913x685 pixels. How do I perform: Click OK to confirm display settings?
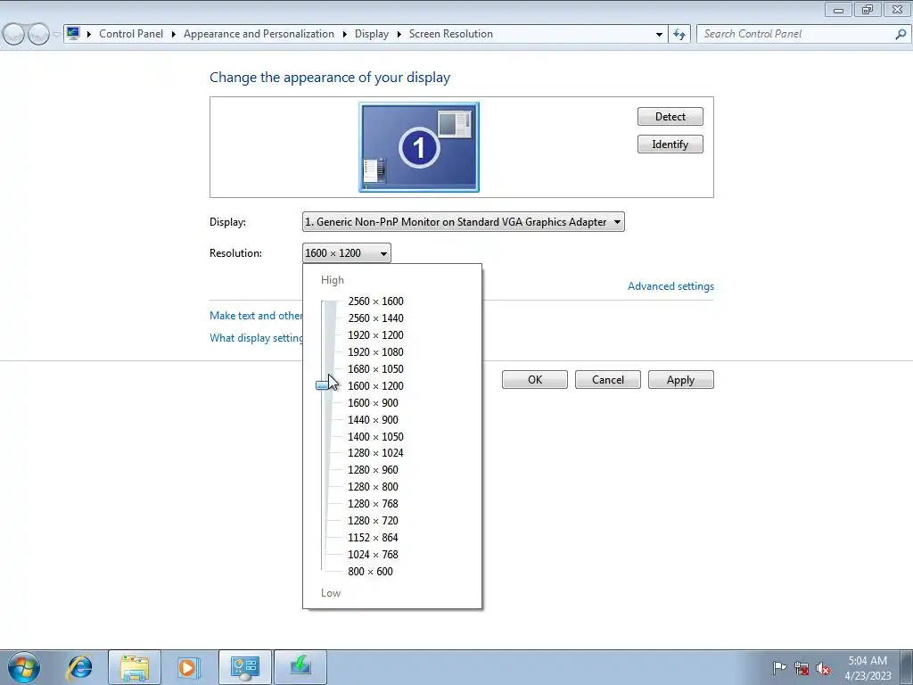(535, 380)
